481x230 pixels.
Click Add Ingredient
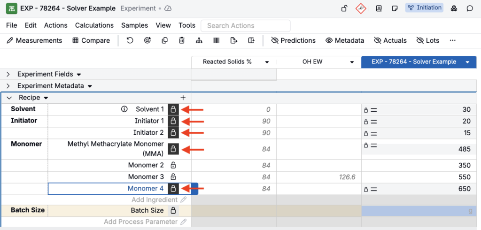pyautogui.click(x=159, y=200)
